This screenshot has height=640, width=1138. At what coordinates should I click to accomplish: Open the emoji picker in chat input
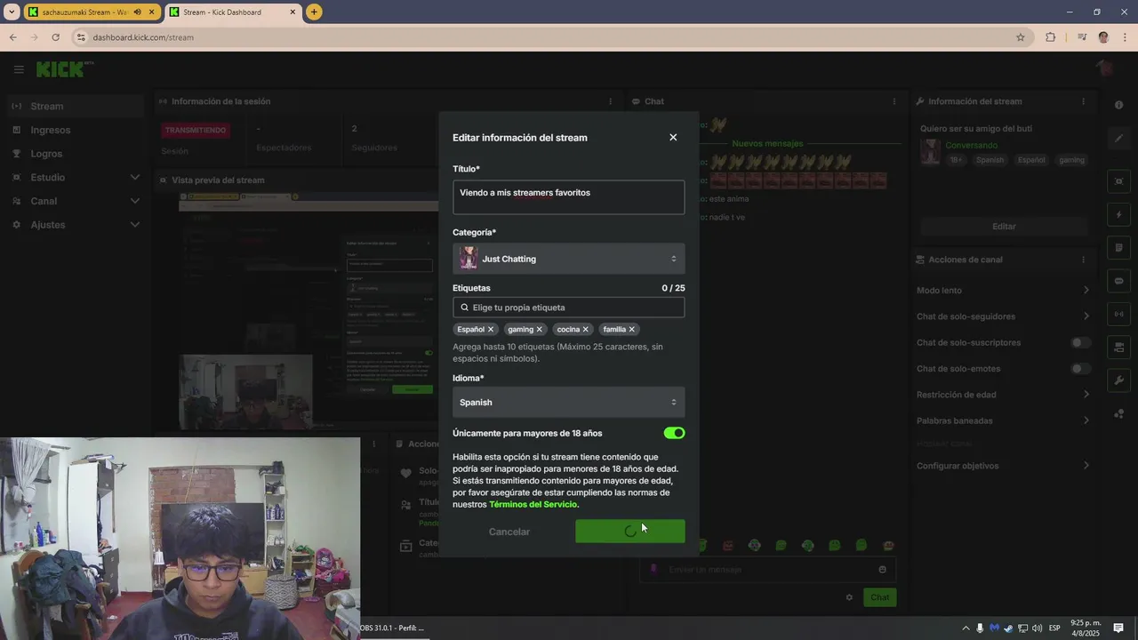pyautogui.click(x=882, y=570)
